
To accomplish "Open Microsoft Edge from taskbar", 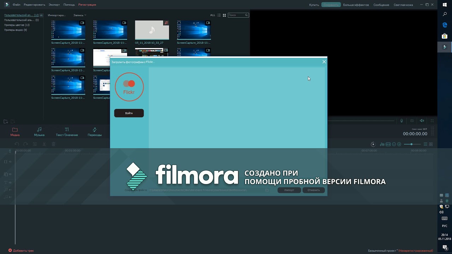I will coord(445,25).
